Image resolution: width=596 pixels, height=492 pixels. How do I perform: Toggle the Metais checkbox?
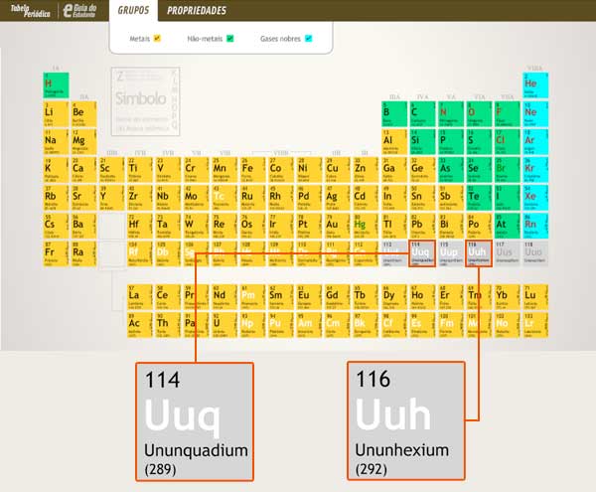coord(158,39)
